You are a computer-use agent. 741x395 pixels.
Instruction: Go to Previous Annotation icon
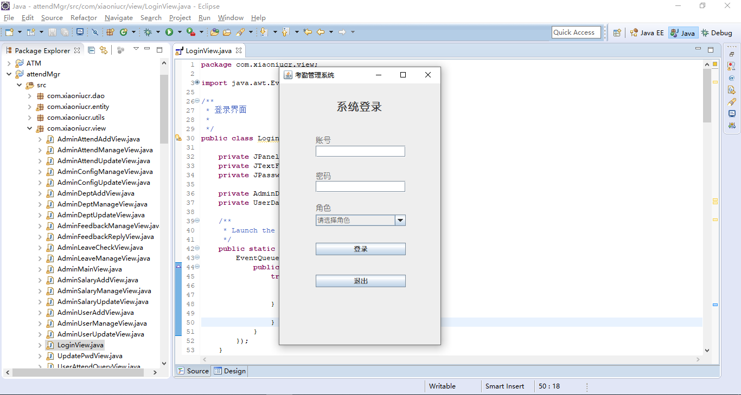pos(285,32)
